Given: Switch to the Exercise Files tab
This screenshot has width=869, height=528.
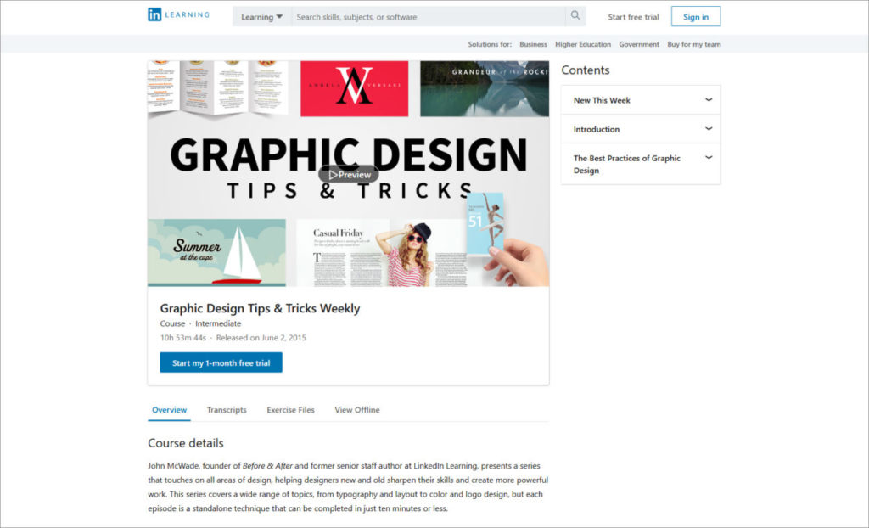Looking at the screenshot, I should click(x=290, y=410).
